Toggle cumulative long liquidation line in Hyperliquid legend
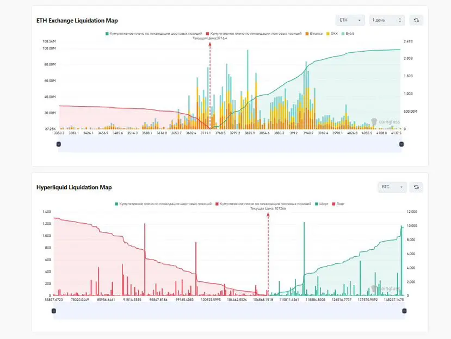451x339 pixels. [x=263, y=204]
